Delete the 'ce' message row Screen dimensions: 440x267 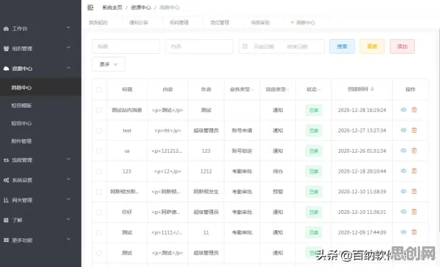414,150
